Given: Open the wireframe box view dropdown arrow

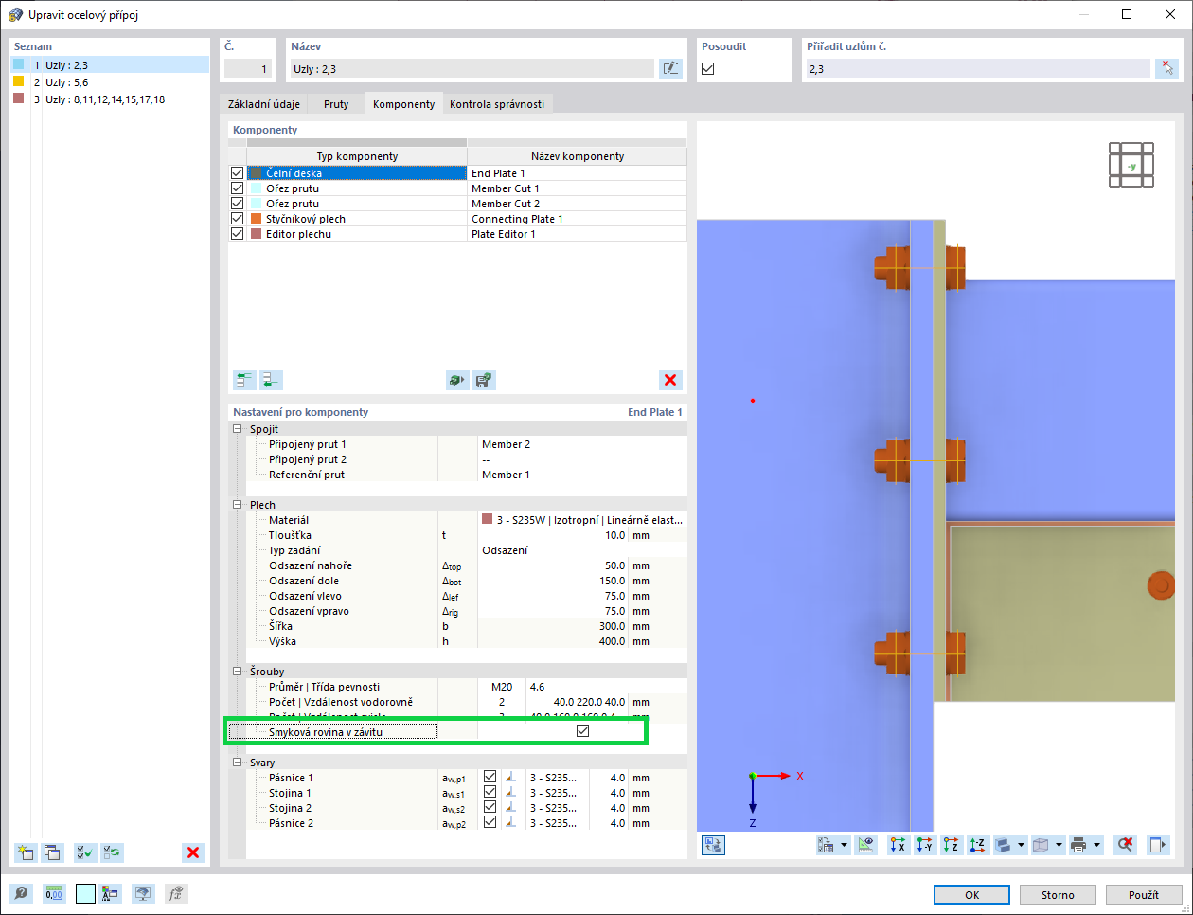Looking at the screenshot, I should pyautogui.click(x=1059, y=845).
